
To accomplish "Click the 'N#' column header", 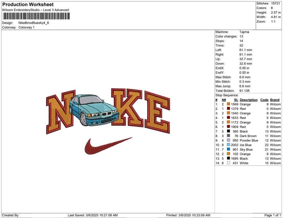I will click(224, 100).
